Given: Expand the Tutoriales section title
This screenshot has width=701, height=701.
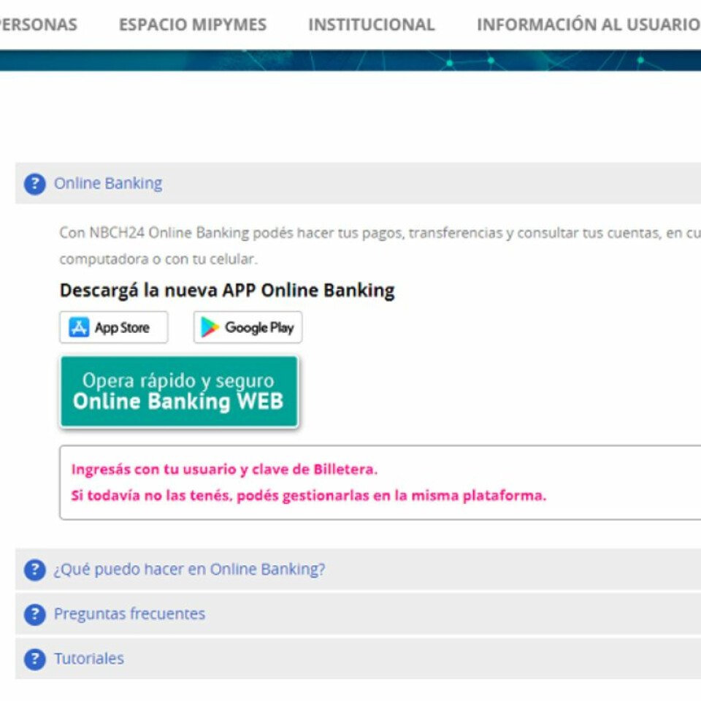Looking at the screenshot, I should [89, 659].
